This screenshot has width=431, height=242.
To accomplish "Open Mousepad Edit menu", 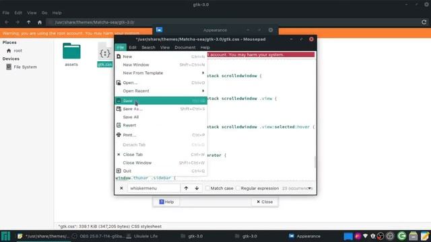I will [133, 48].
